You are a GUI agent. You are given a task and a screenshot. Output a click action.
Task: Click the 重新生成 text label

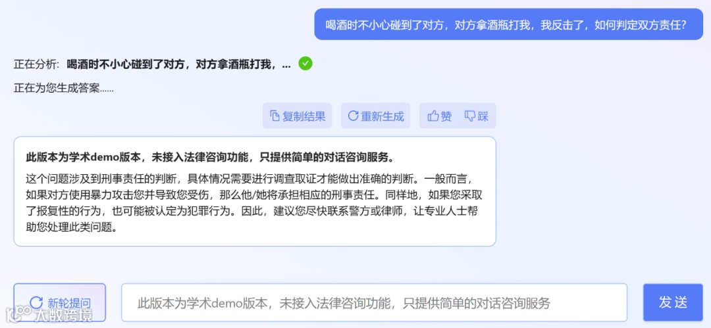tap(382, 116)
